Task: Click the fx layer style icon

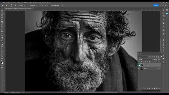Action: tap(147, 88)
